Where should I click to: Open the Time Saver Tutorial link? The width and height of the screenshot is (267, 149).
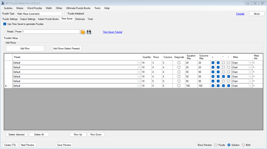[x=112, y=32]
